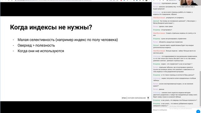Click message 'а если кластеризованный индекс'
201x113 pixels.
pyautogui.click(x=173, y=85)
